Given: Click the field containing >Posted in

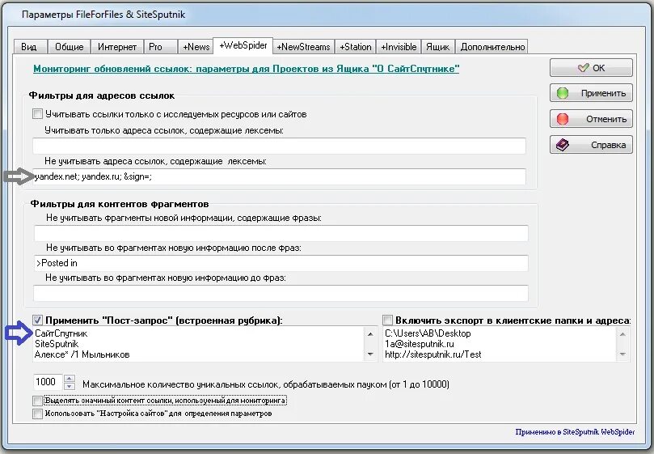Looking at the screenshot, I should pyautogui.click(x=281, y=263).
